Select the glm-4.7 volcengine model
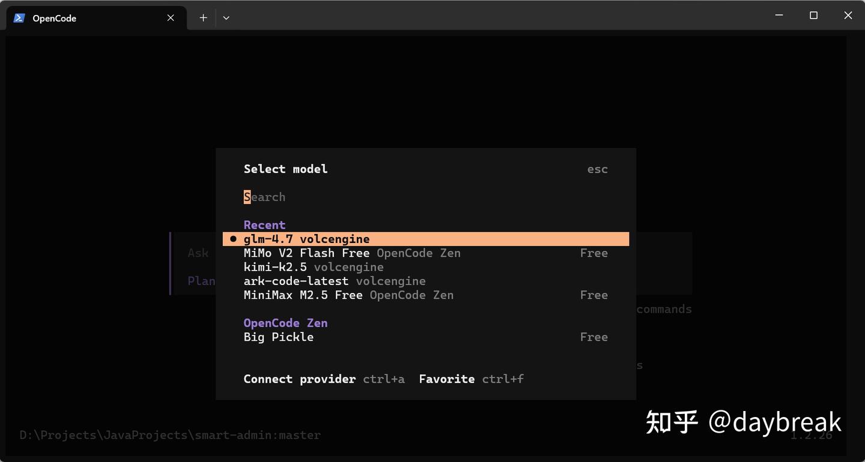Viewport: 865px width, 462px height. (x=426, y=239)
